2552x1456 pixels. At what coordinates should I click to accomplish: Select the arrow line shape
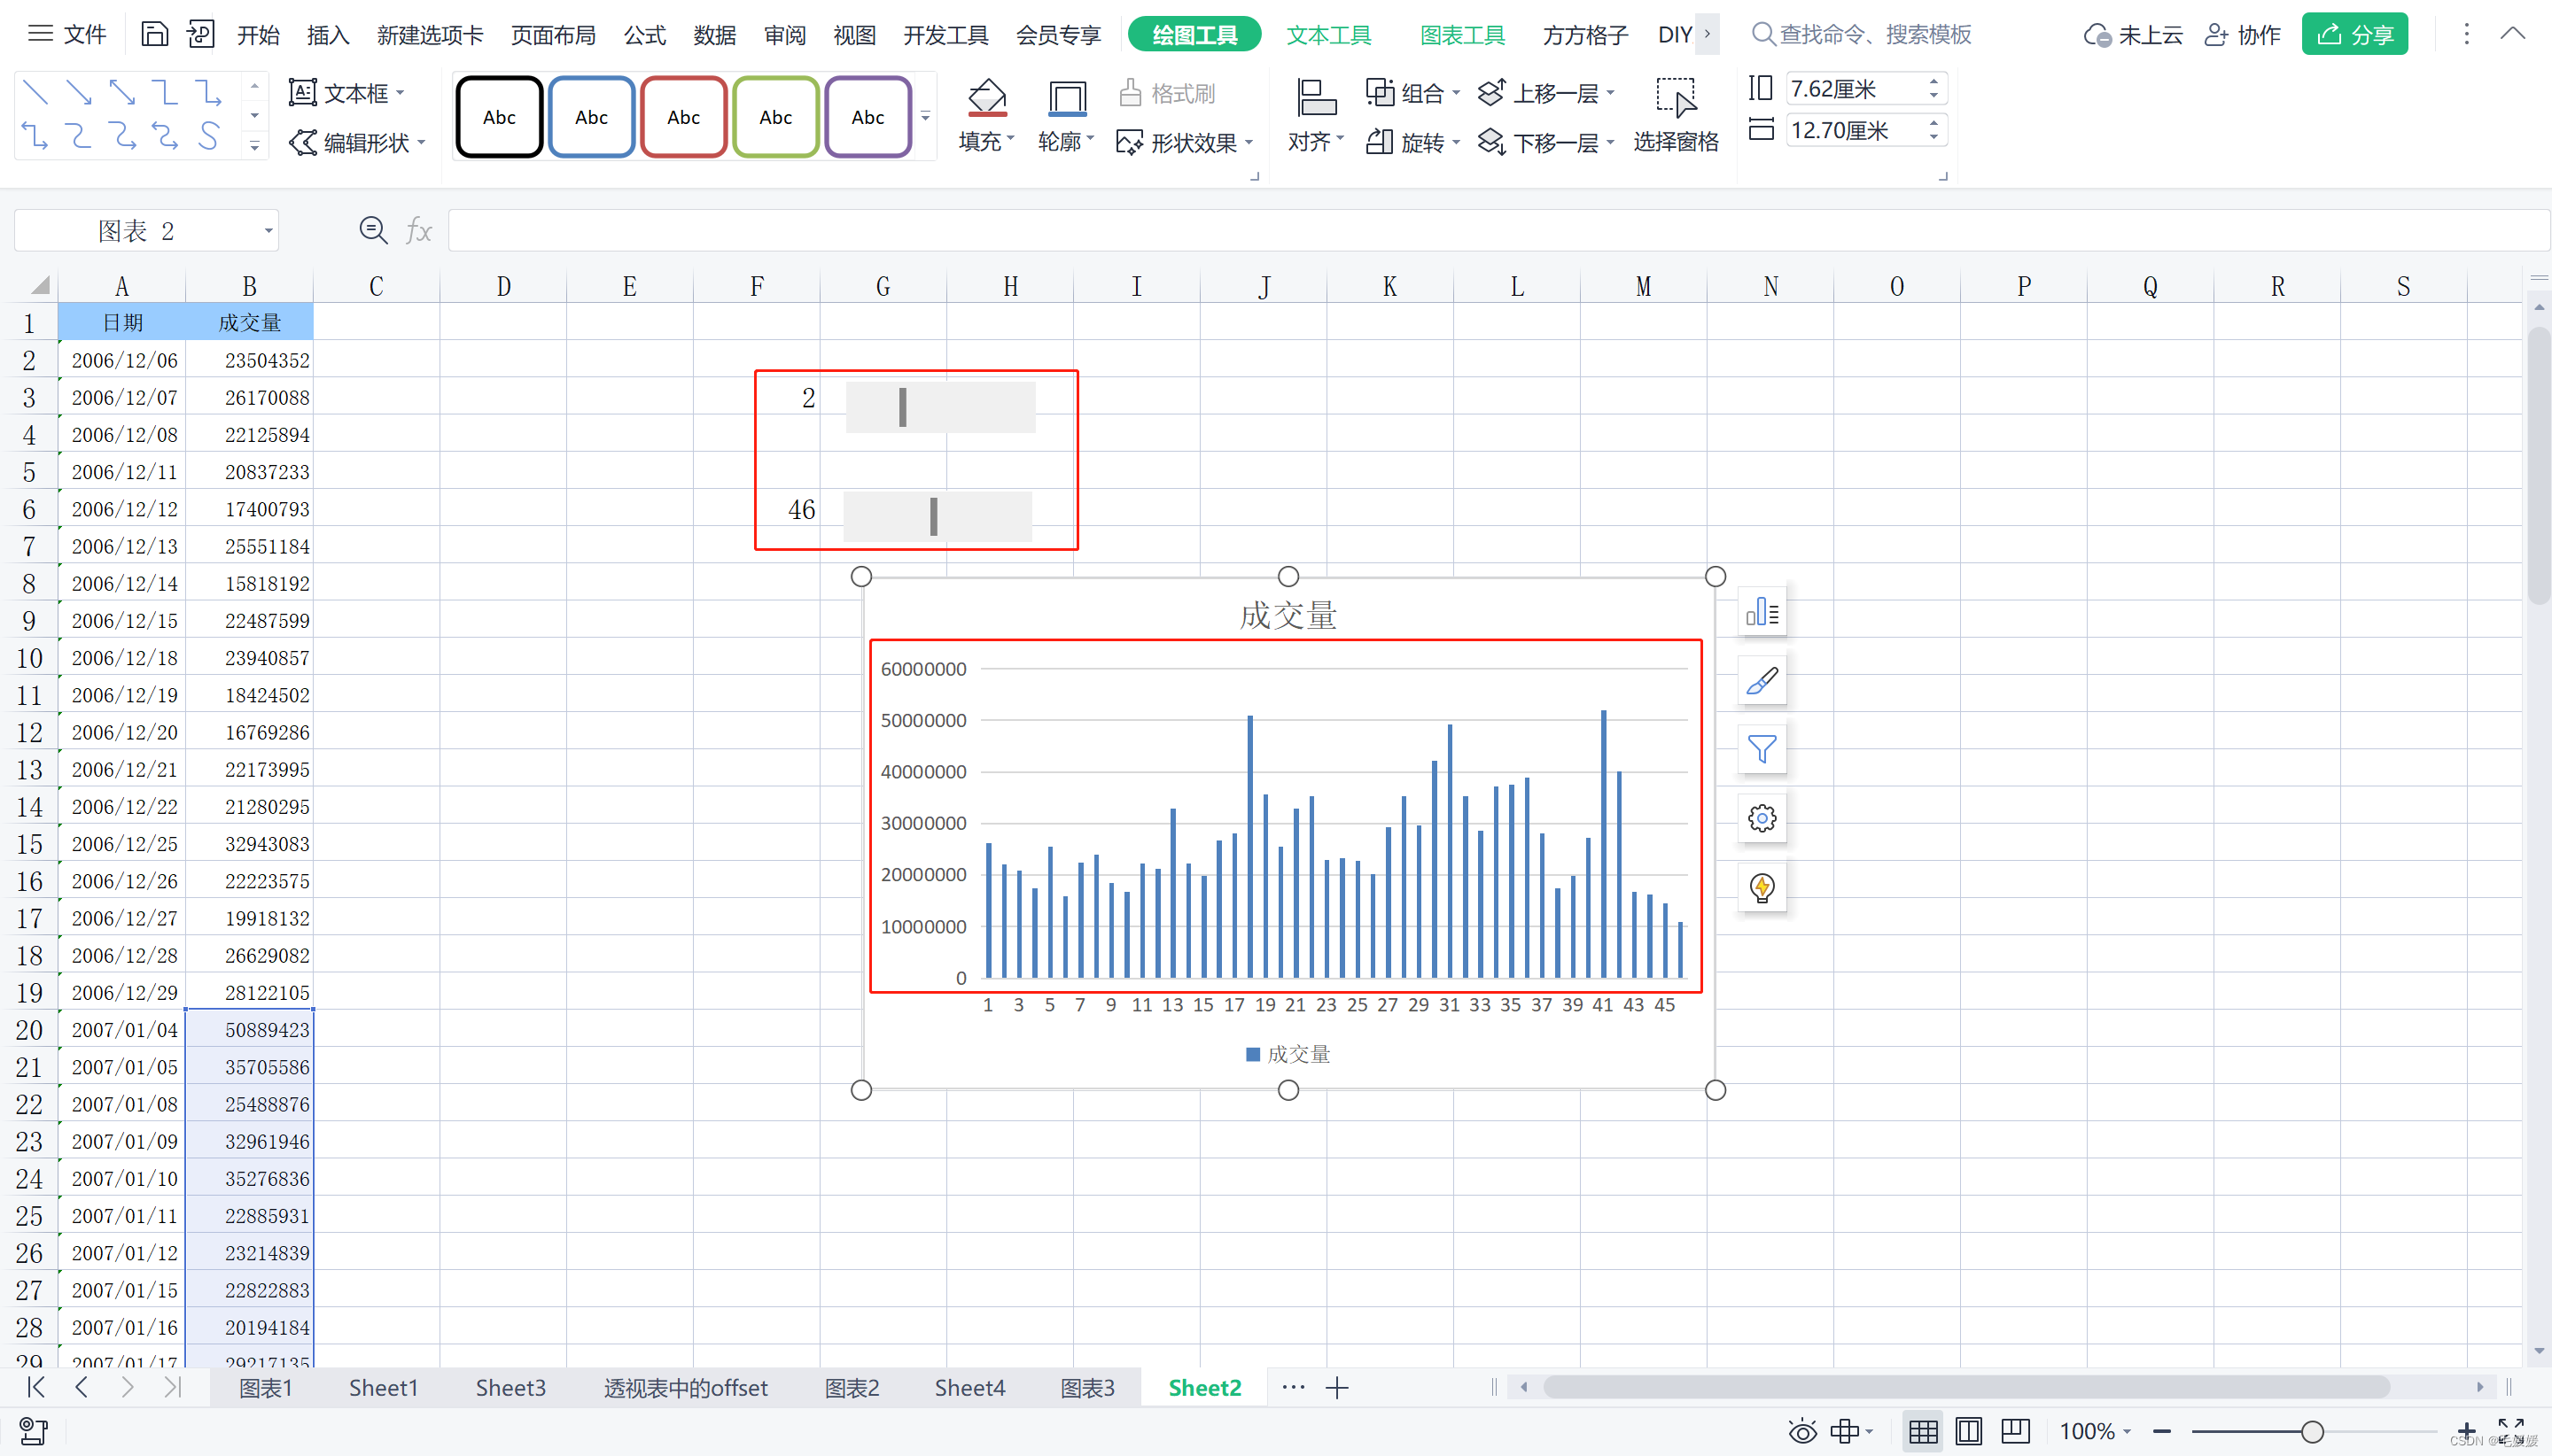(x=78, y=93)
